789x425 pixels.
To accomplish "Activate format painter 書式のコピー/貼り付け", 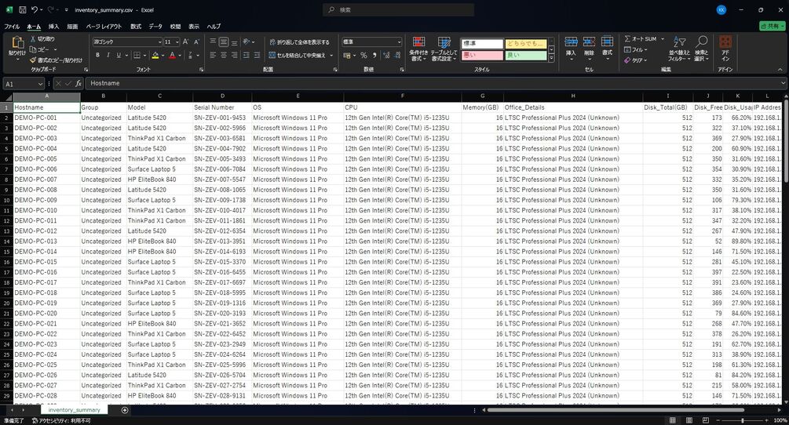I will click(56, 60).
